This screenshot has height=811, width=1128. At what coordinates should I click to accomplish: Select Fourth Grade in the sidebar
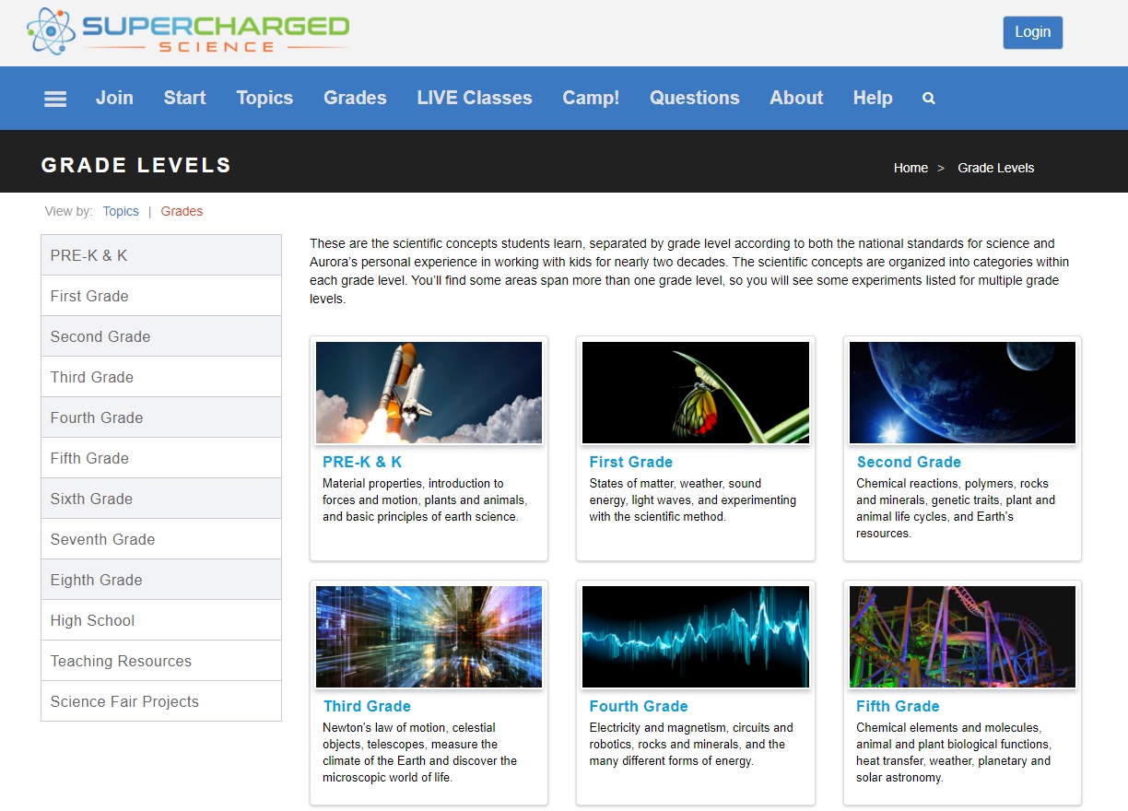pyautogui.click(x=161, y=417)
